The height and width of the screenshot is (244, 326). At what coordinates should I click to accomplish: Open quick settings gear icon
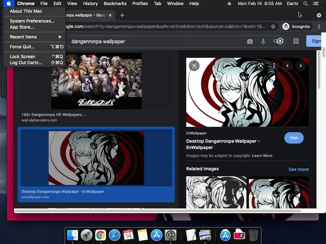pyautogui.click(x=280, y=41)
